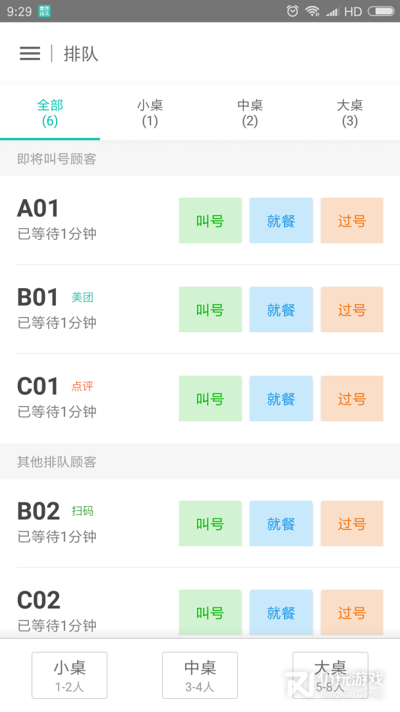The height and width of the screenshot is (712, 400).
Task: Open the hamburger menu
Action: [x=30, y=53]
